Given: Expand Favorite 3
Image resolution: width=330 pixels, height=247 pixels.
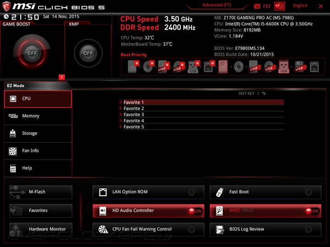Looking at the screenshot, I should [201, 114].
